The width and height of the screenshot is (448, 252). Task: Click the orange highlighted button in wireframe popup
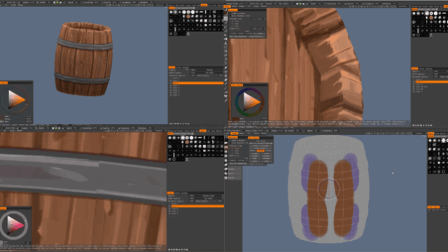pyautogui.click(x=260, y=150)
